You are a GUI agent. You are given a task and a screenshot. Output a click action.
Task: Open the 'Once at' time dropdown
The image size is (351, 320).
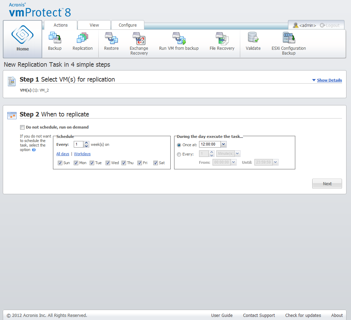coord(223,144)
